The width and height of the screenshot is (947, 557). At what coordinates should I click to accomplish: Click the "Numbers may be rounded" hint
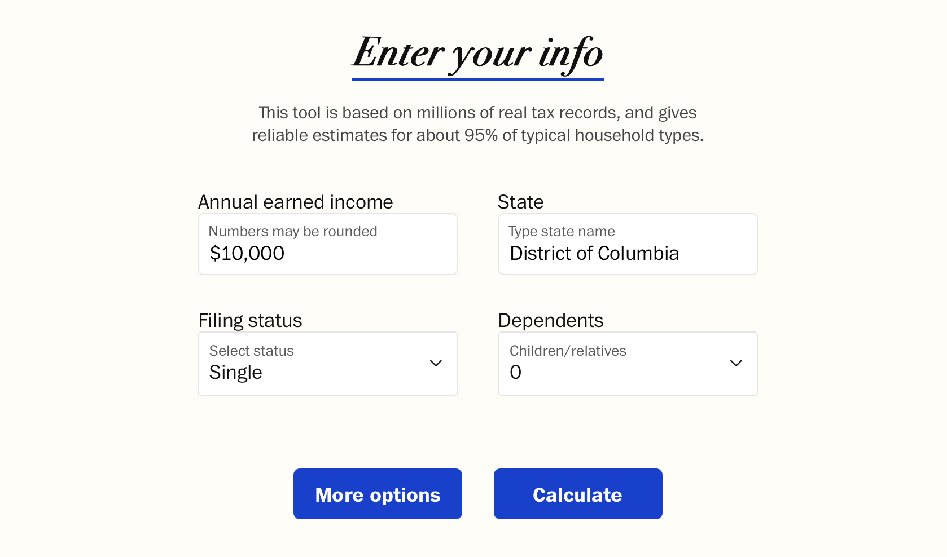coord(292,231)
